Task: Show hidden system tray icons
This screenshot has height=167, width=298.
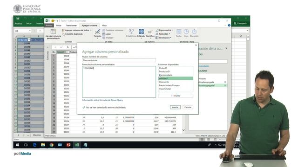Action: 216,145
